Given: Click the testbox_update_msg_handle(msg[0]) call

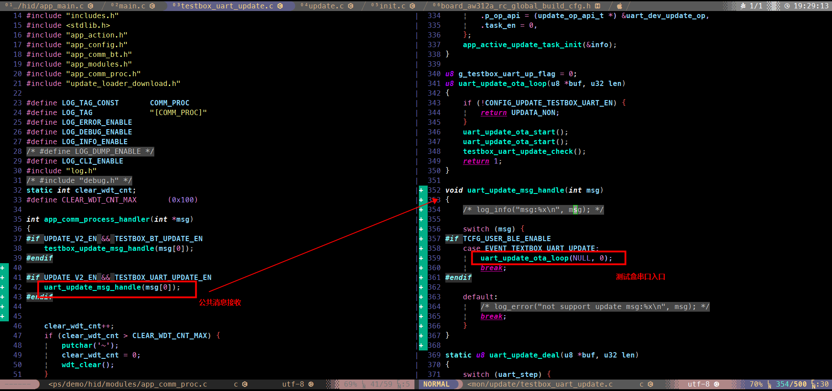Looking at the screenshot, I should click(x=119, y=249).
